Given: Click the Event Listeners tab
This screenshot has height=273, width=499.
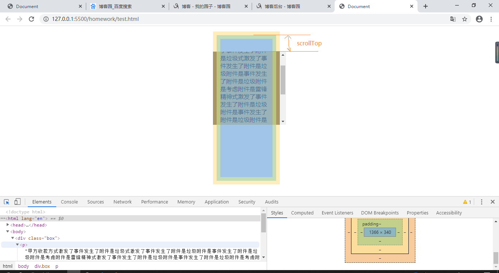Looking at the screenshot, I should click(337, 213).
